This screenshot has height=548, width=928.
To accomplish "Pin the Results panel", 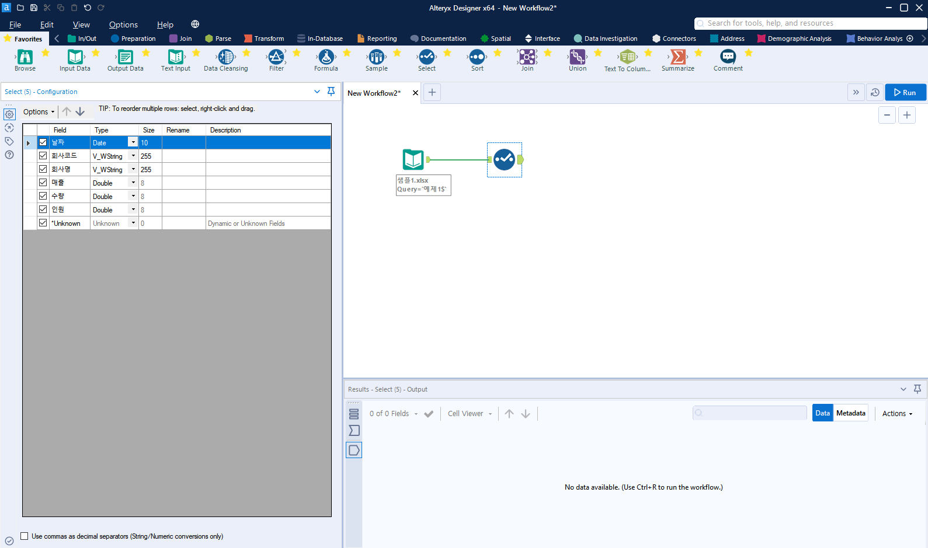I will click(917, 389).
